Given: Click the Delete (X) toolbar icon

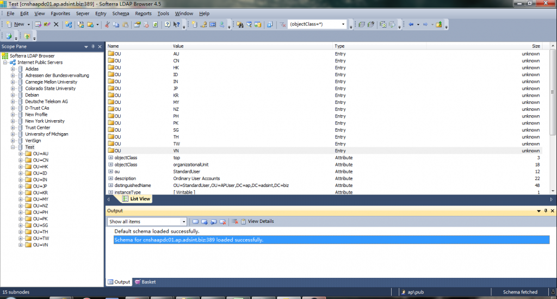Looking at the screenshot, I should pyautogui.click(x=56, y=24).
